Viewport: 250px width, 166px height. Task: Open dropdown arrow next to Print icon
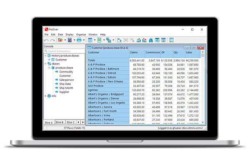pyautogui.click(x=84, y=40)
